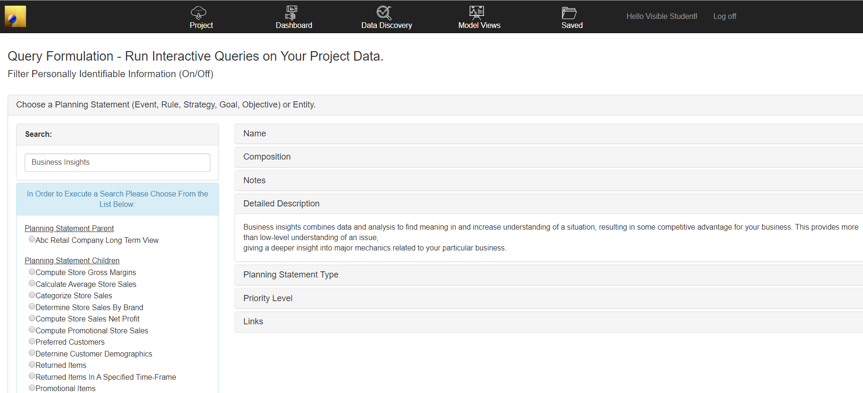Click Hello Visible Student link
863x393 pixels.
(x=662, y=17)
